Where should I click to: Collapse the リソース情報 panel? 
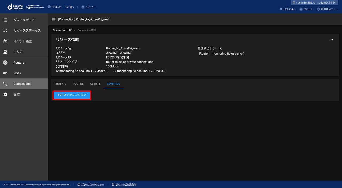coord(332,40)
